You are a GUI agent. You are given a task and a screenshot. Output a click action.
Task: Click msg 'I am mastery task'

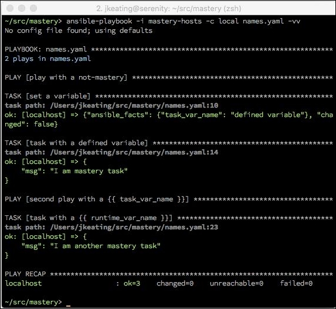(74, 171)
